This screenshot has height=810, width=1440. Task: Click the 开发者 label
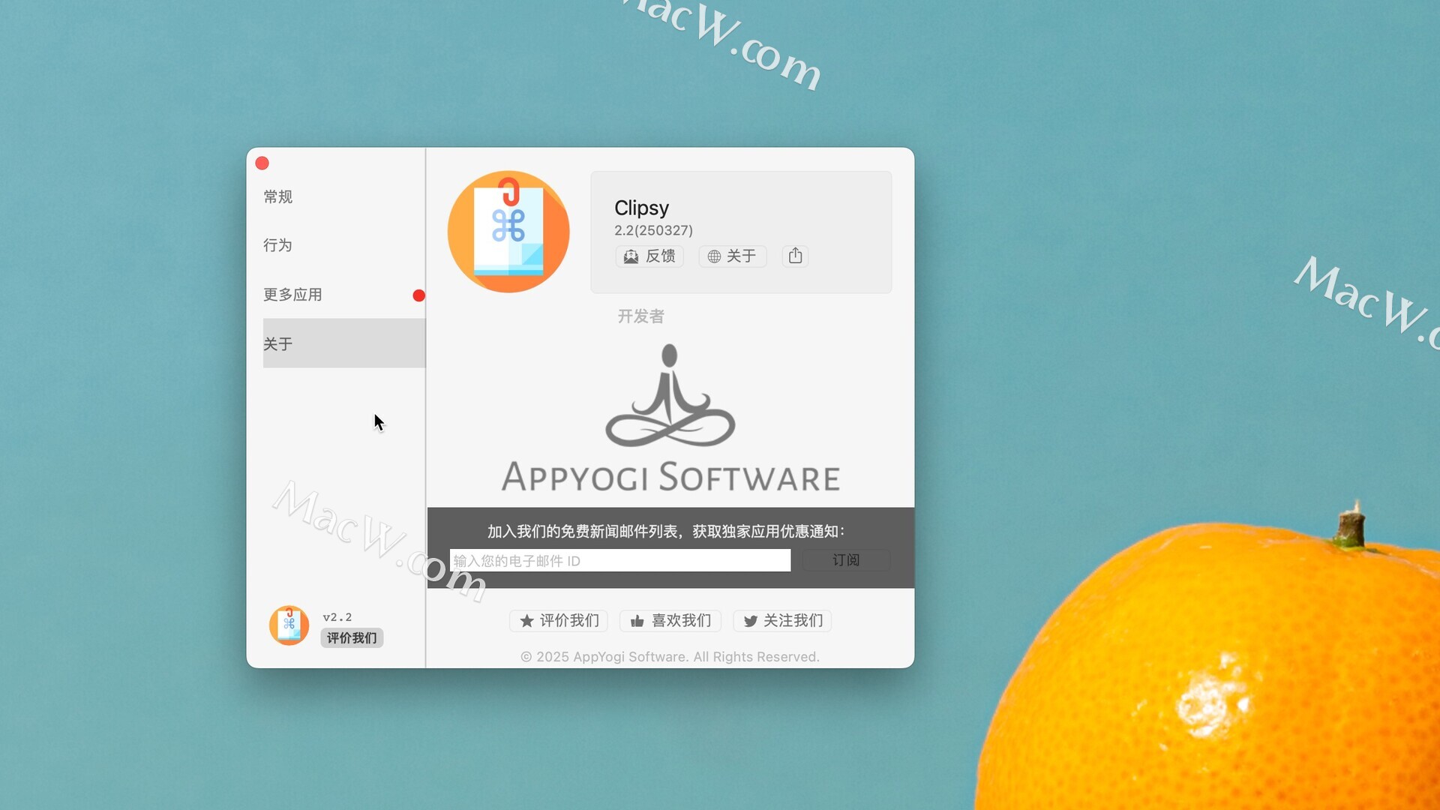(640, 316)
